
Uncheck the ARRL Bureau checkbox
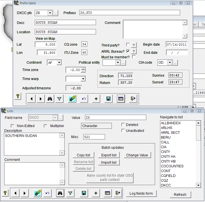point(128,51)
